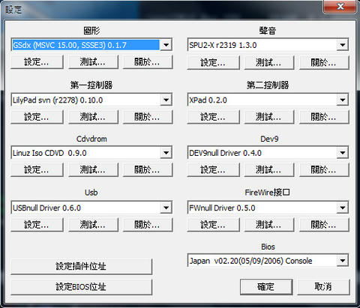The height and width of the screenshot is (308, 360).
Task: Open the Cdvdrom Linuz Iso dropdown
Action: 166,153
